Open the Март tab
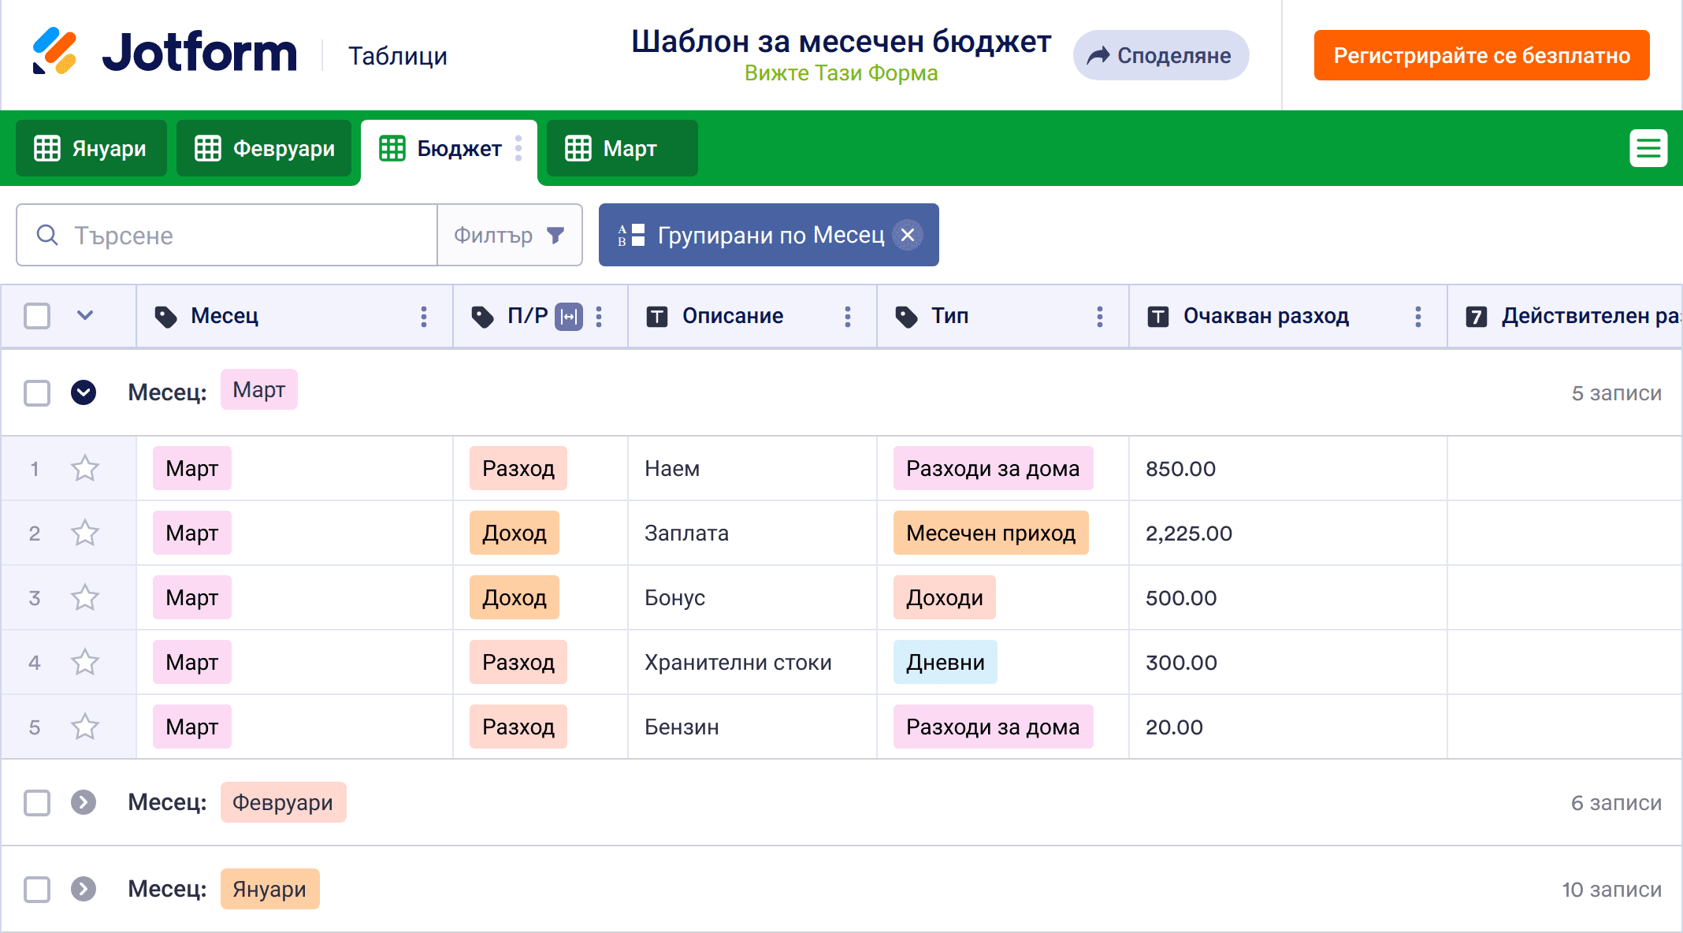 (621, 148)
